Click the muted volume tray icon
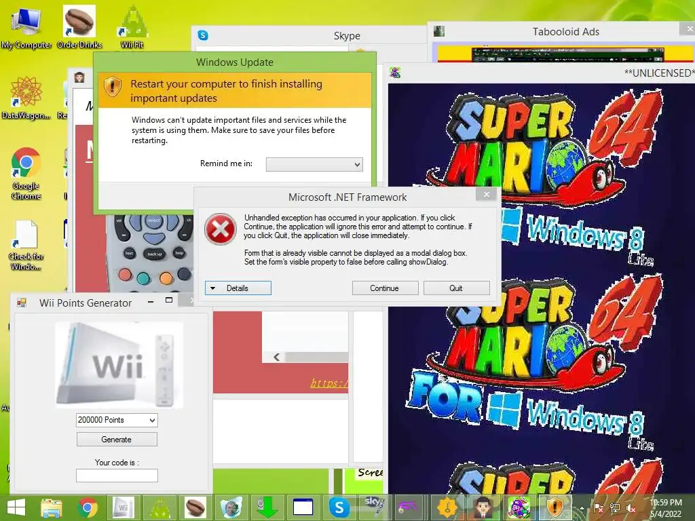Image resolution: width=695 pixels, height=521 pixels. click(x=631, y=508)
